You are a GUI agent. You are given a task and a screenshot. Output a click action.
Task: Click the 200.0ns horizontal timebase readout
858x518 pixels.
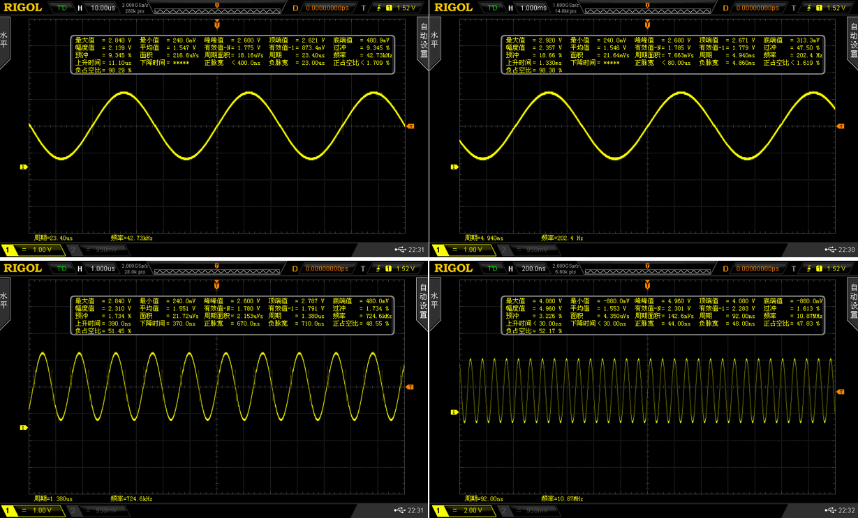[x=533, y=268]
